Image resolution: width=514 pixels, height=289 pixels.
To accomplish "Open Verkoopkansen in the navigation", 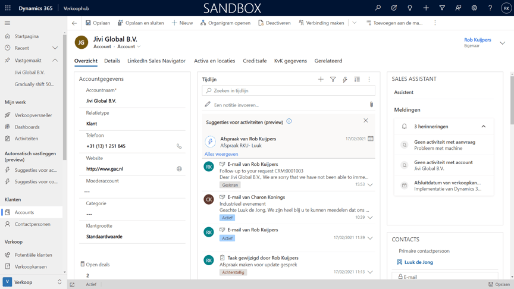I will click(x=32, y=267).
